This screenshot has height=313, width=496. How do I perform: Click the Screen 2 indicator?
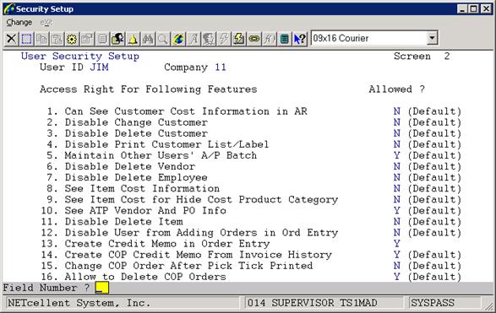[422, 57]
